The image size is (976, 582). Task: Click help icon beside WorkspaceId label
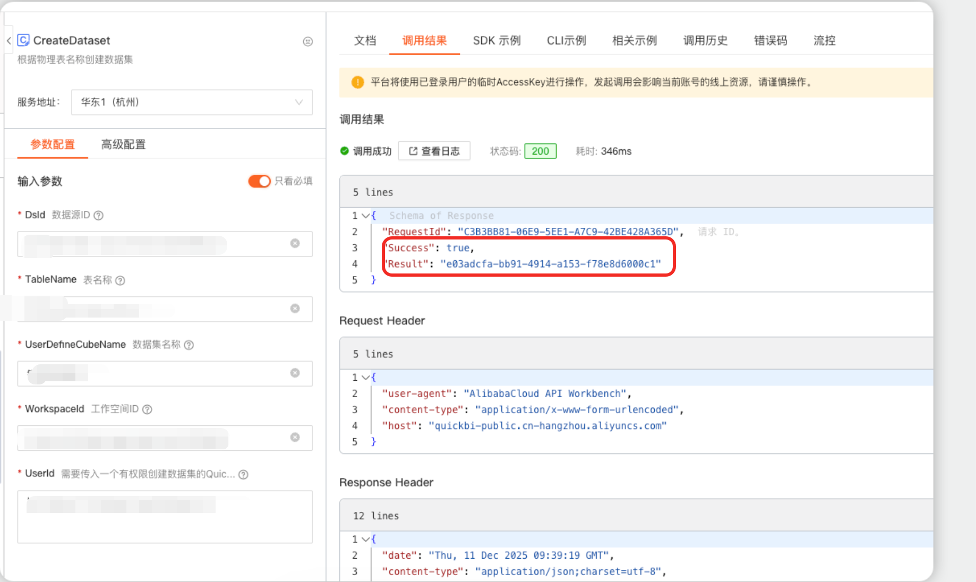[148, 409]
